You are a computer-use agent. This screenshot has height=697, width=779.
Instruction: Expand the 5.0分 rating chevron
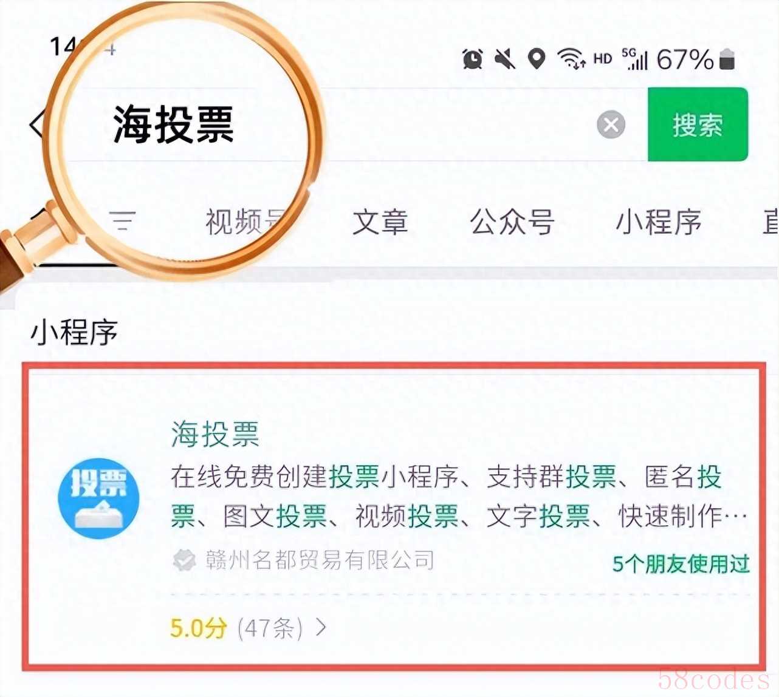pos(321,627)
